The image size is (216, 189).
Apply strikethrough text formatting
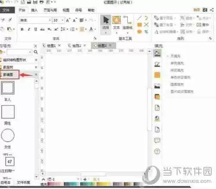[x=42, y=29]
